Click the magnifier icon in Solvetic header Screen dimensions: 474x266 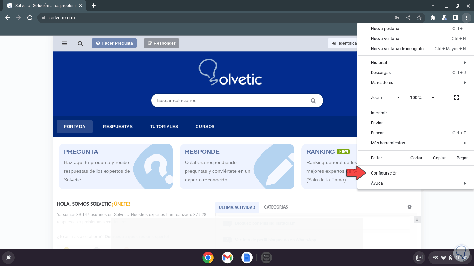[80, 43]
